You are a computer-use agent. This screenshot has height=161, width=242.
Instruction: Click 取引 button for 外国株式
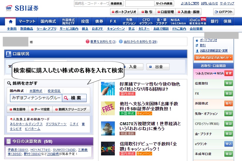pyautogui.click(x=228, y=104)
